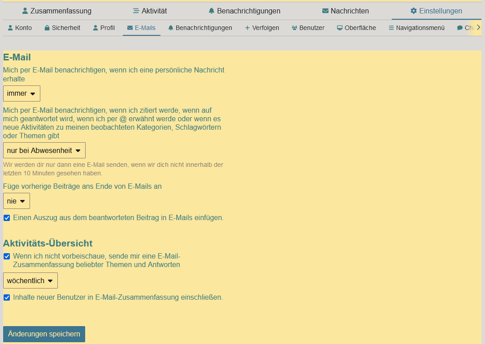
Task: Click the 'E-Mail' section heading
Action: tap(17, 57)
